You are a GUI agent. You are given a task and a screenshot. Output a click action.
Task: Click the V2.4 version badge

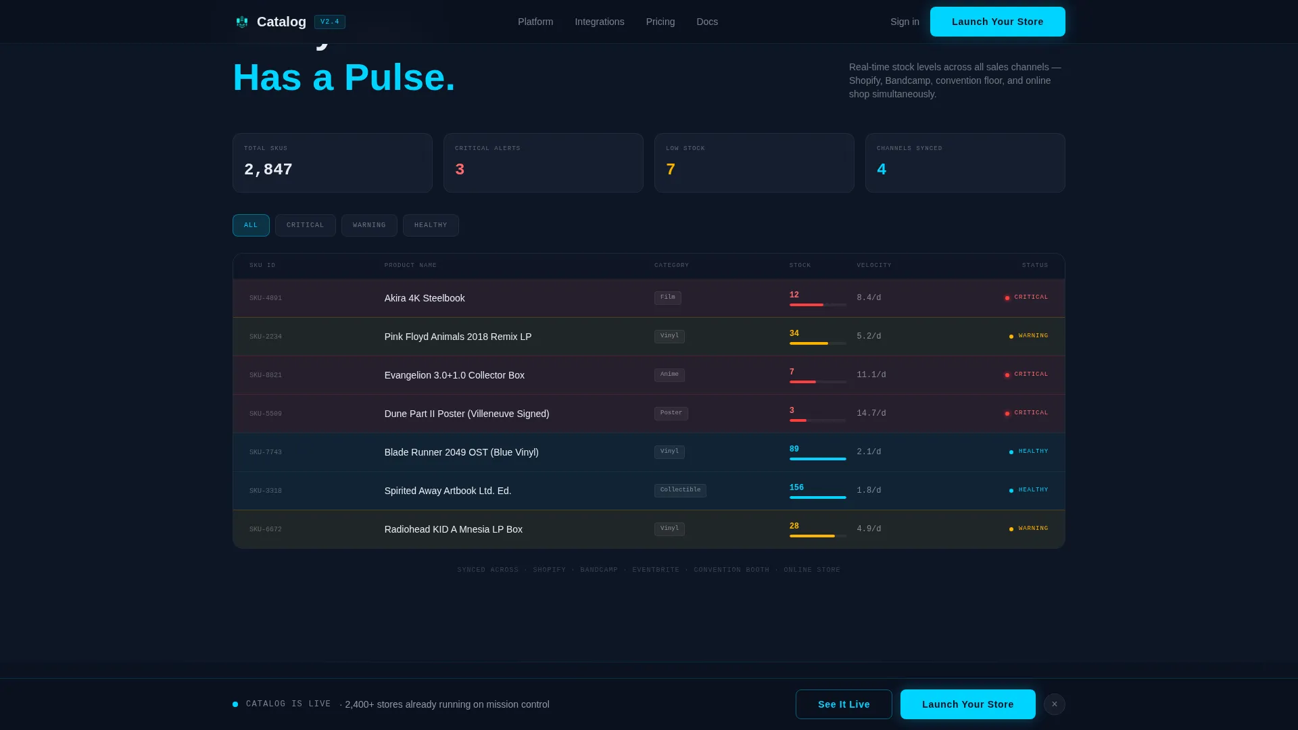pos(330,22)
